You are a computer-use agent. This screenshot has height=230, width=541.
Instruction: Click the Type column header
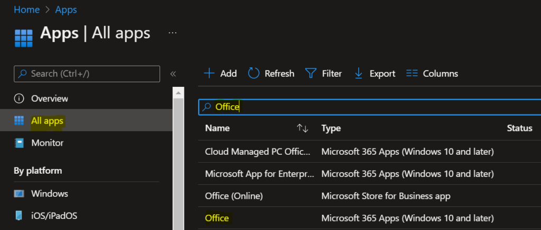click(331, 128)
